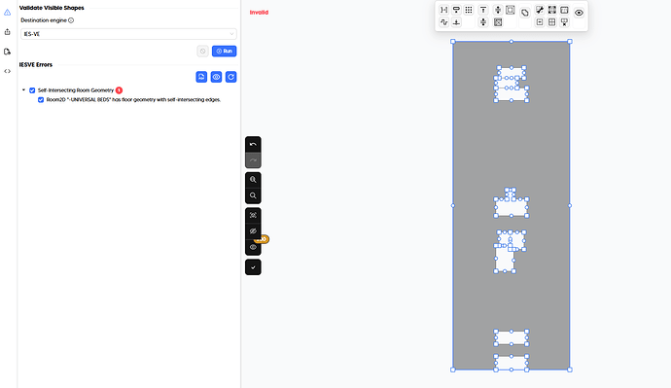Uncheck the Room2D UNIVERSAL BEDS error checkbox

coord(41,99)
